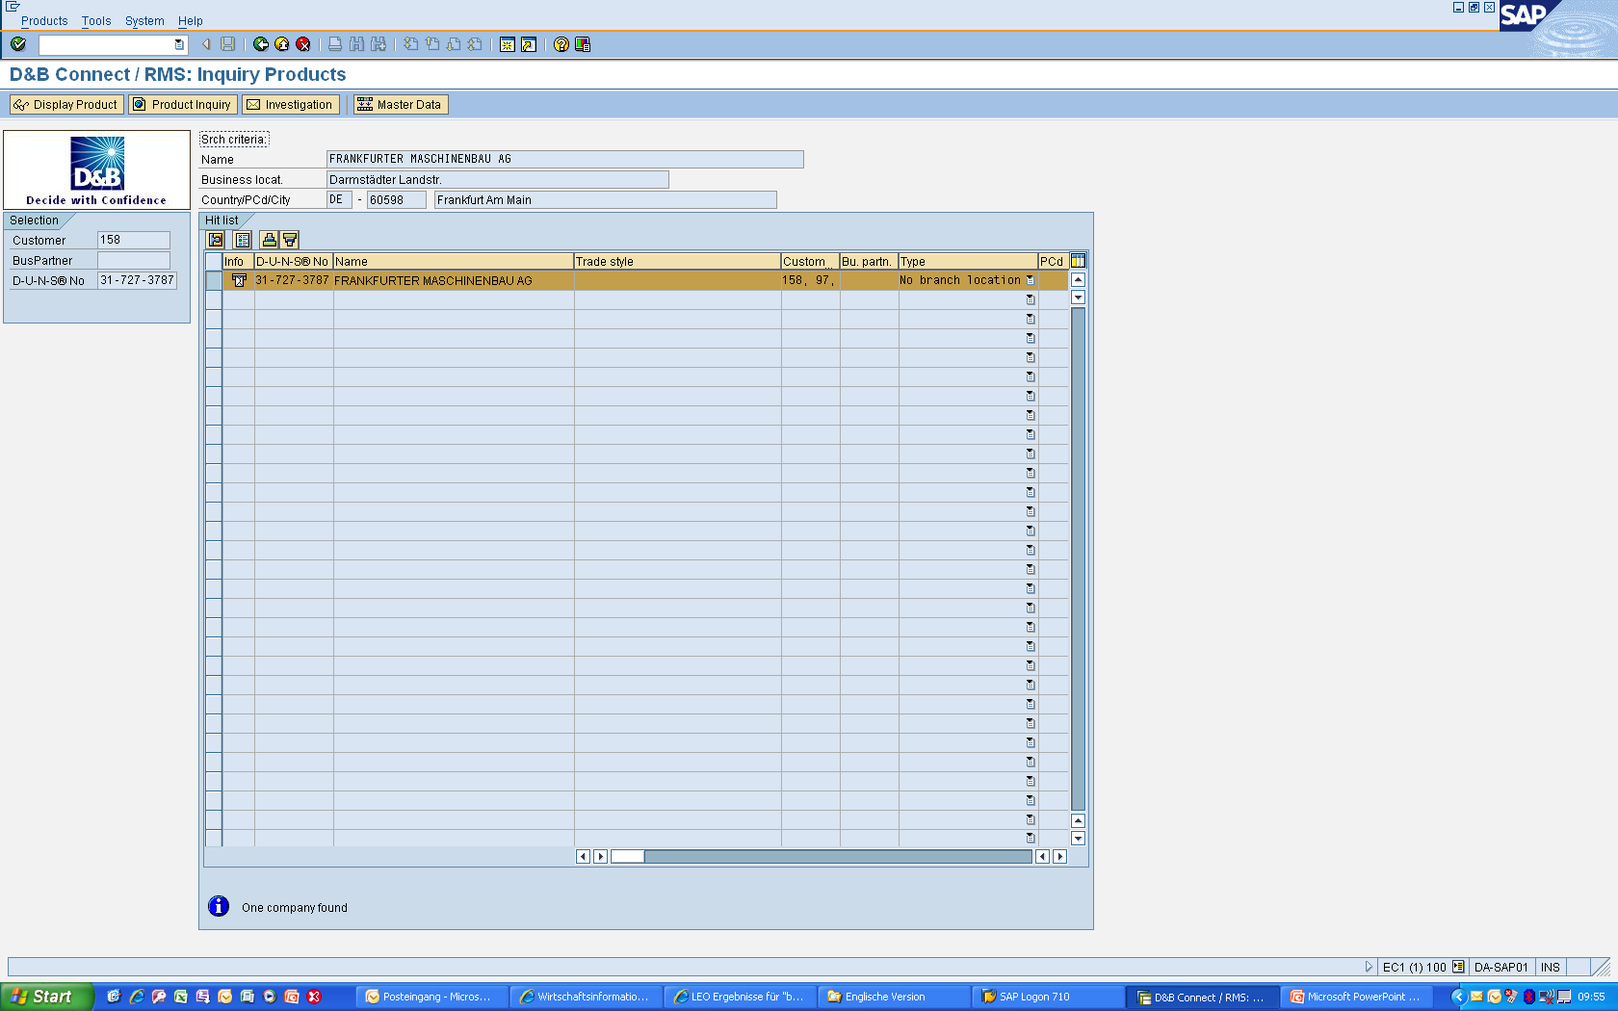Click the Windows Start button

point(46,997)
